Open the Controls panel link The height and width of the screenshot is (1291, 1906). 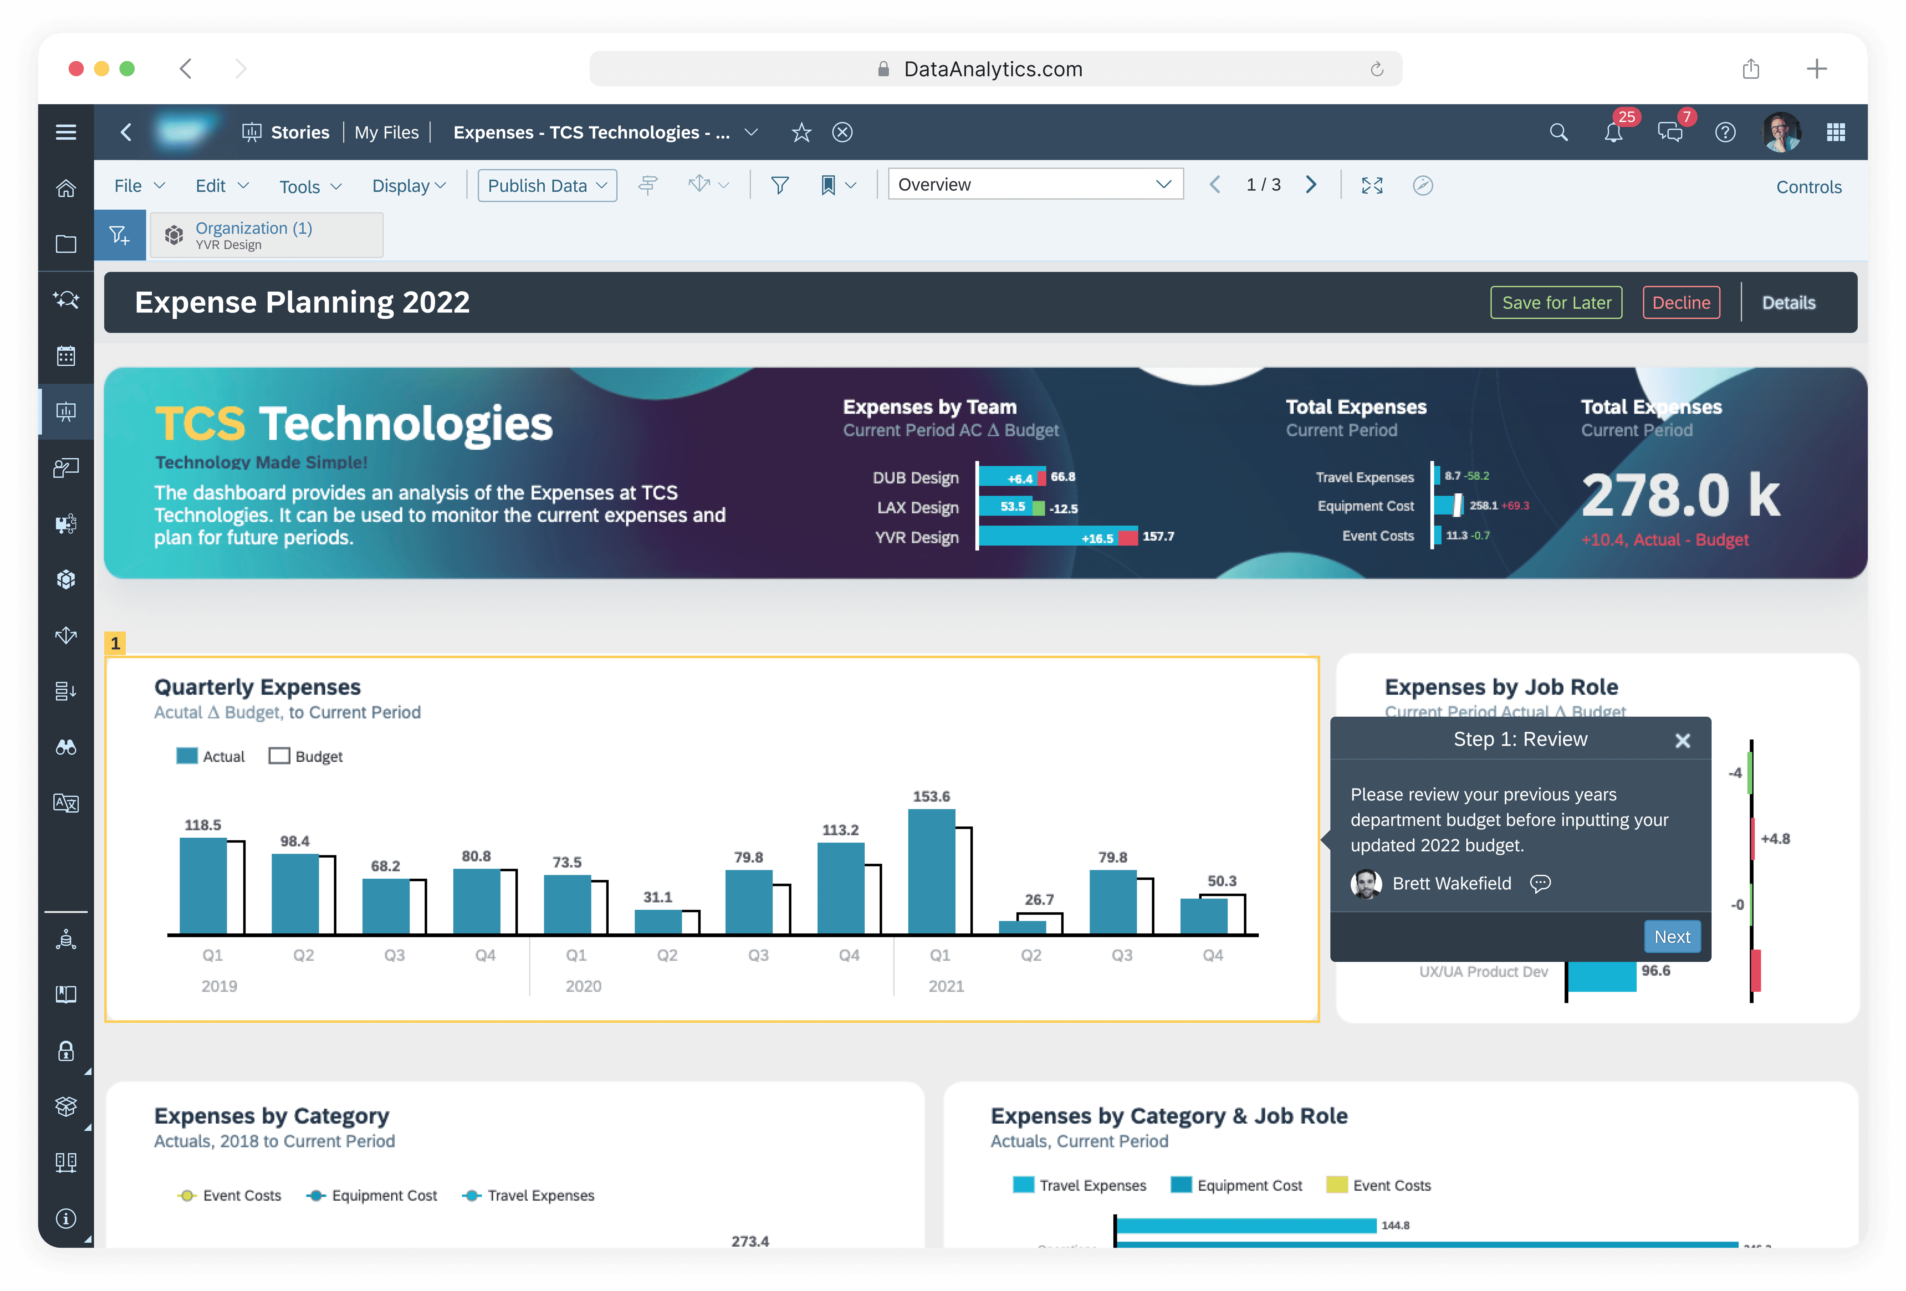pos(1808,187)
